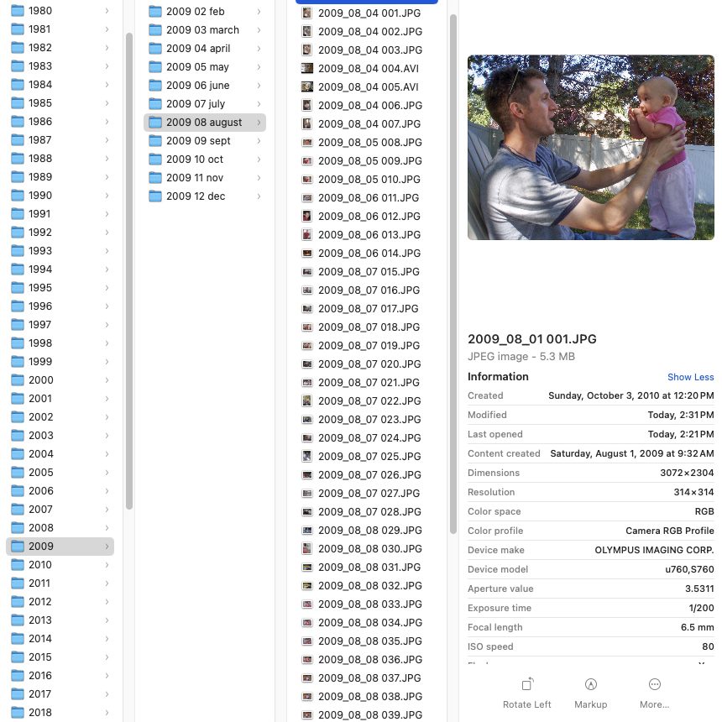This screenshot has height=722, width=722.
Task: Open the Markup tool
Action: (x=590, y=684)
